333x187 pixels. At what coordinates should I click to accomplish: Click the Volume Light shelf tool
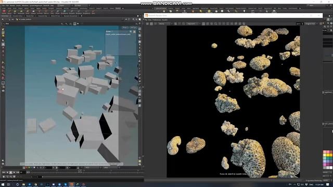(193, 11)
